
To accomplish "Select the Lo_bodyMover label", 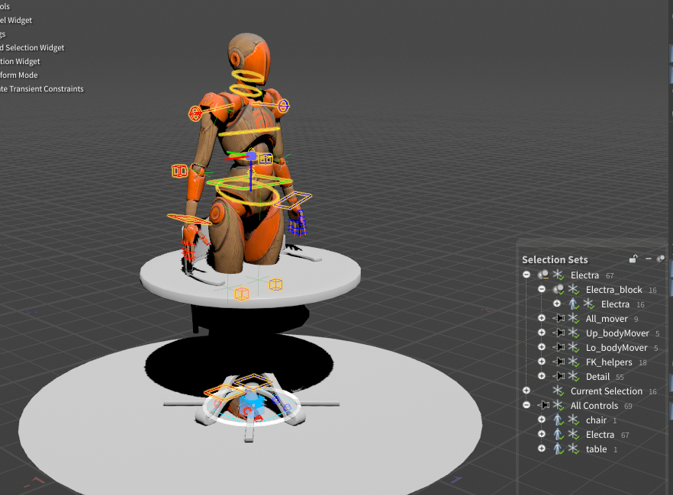I will 617,348.
